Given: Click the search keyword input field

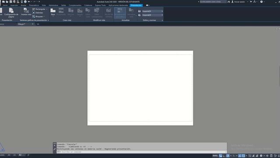Looking at the screenshot, I should pos(213,2).
